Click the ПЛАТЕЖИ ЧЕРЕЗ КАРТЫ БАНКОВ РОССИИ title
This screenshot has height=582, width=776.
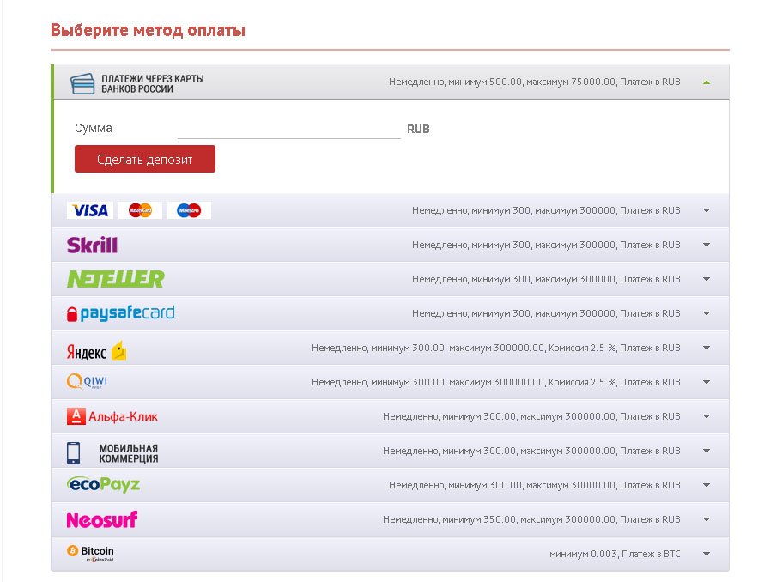(x=153, y=83)
